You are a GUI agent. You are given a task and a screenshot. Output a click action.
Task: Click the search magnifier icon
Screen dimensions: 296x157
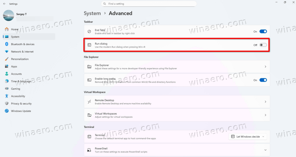click(x=104, y=4)
